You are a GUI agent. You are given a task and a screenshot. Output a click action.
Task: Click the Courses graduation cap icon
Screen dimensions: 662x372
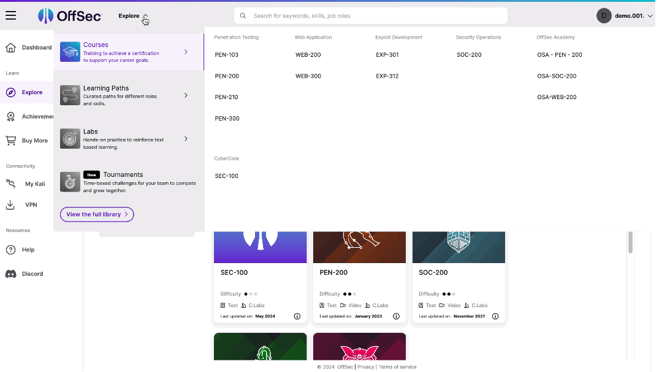(69, 51)
